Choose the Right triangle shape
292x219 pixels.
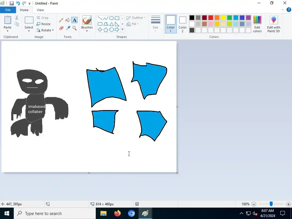(117, 24)
